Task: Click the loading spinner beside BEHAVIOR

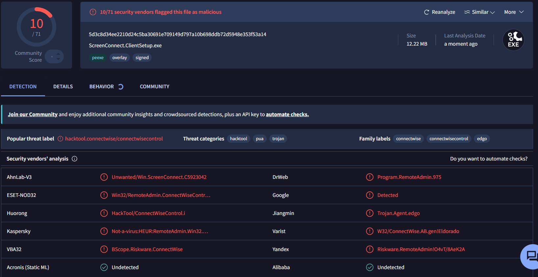Action: point(121,87)
